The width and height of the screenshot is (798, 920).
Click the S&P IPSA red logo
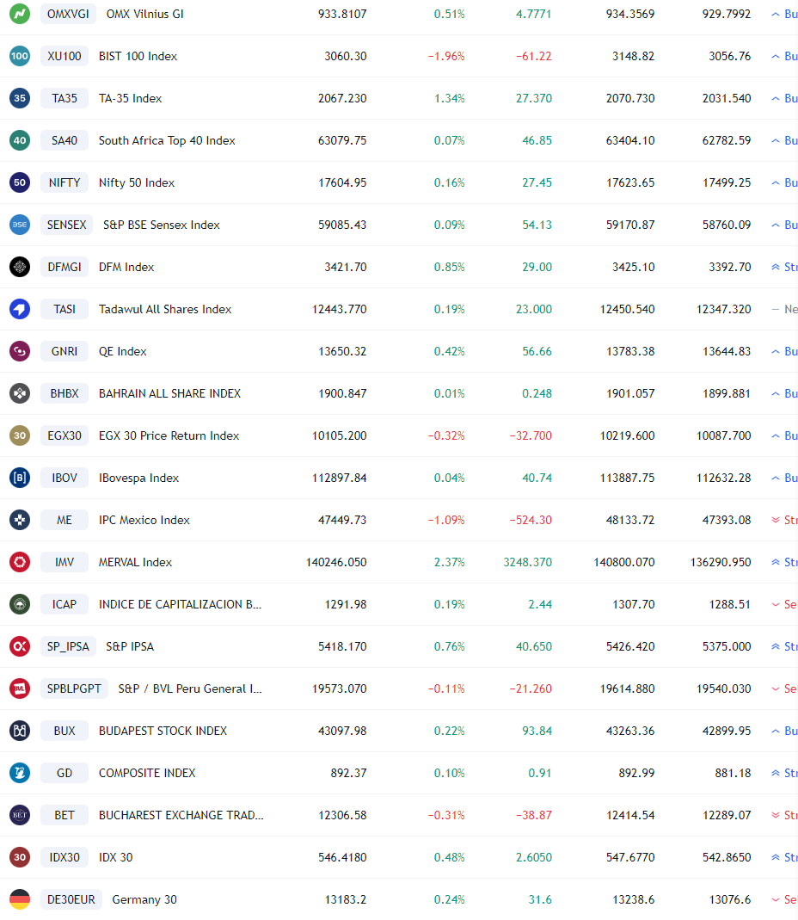point(20,646)
